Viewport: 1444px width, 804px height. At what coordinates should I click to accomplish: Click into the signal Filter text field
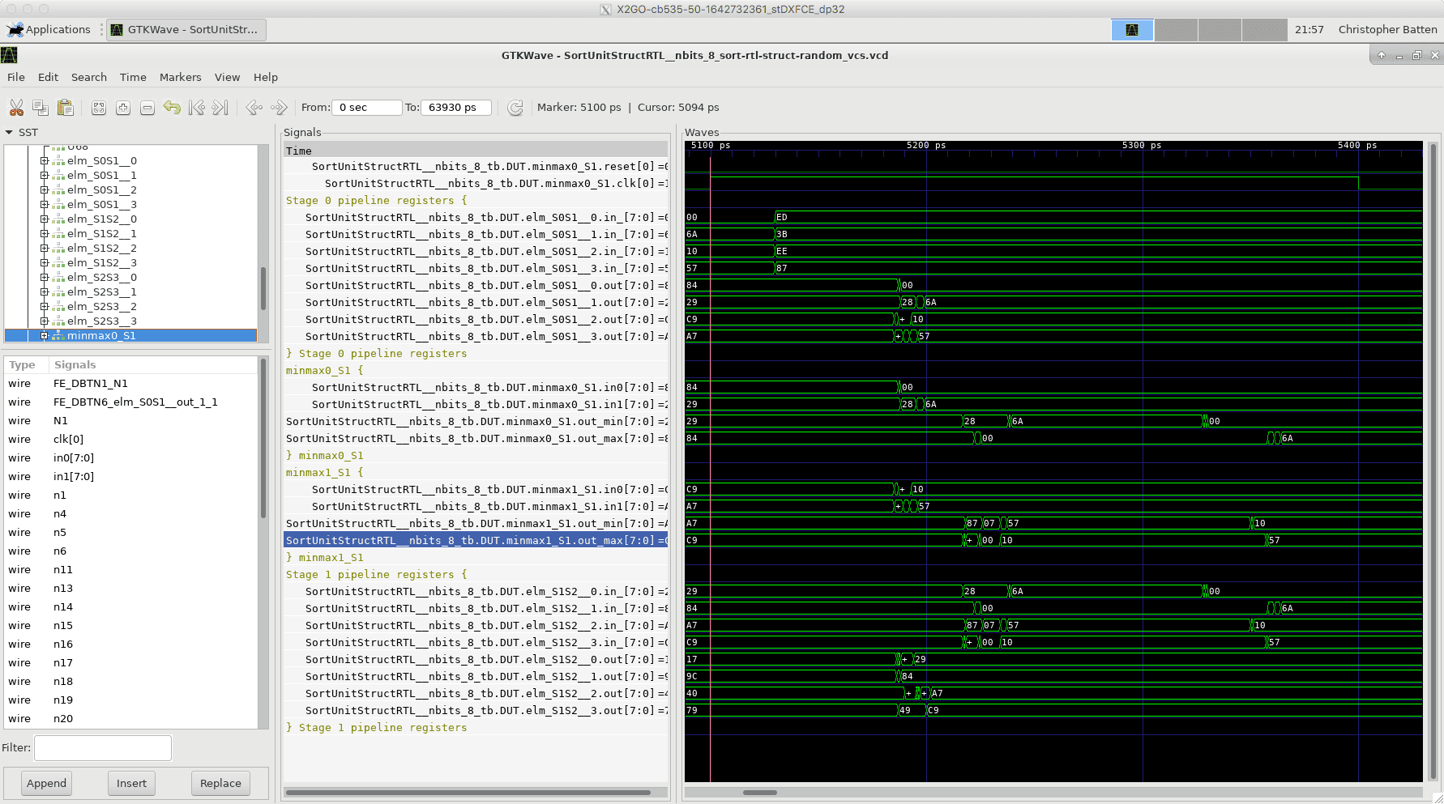pyautogui.click(x=103, y=748)
